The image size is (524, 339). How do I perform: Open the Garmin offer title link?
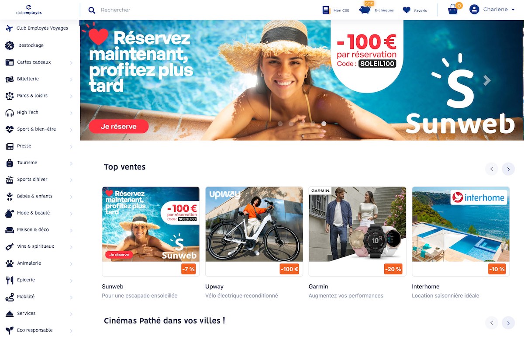318,287
